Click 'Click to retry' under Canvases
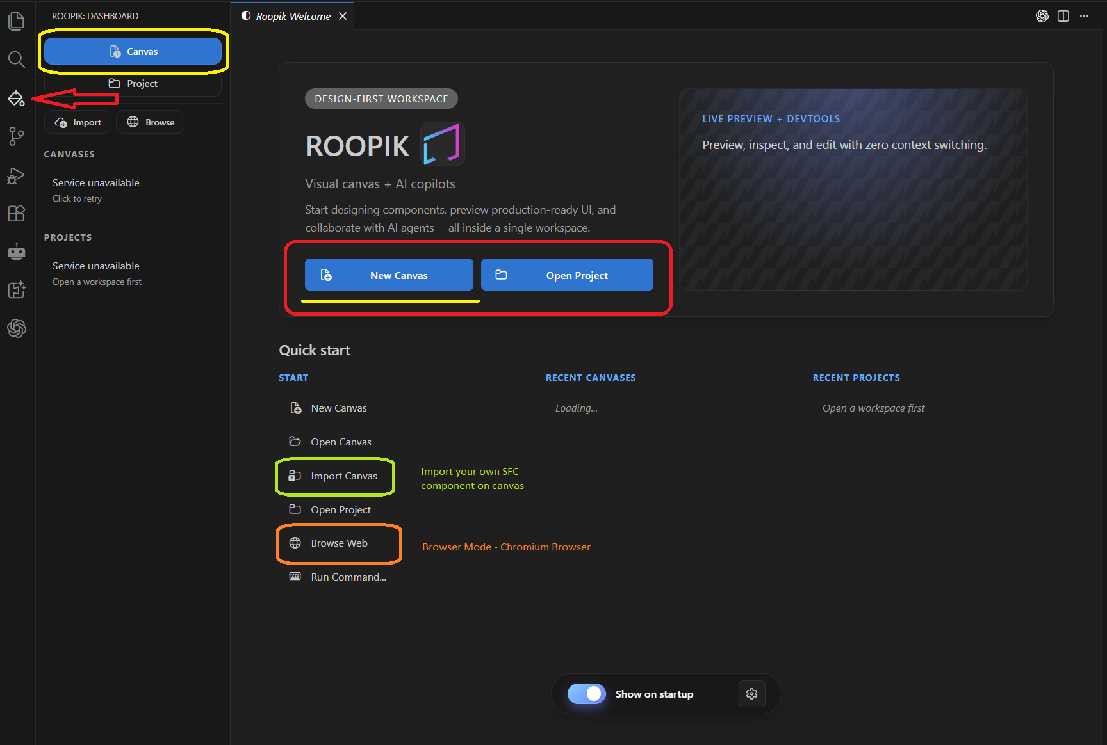Viewport: 1107px width, 745px height. tap(77, 198)
